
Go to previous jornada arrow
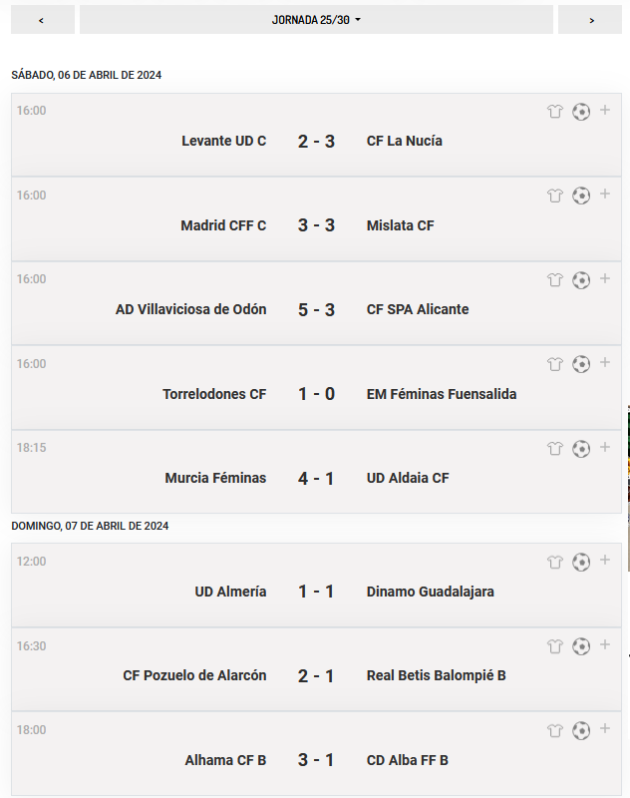click(43, 20)
